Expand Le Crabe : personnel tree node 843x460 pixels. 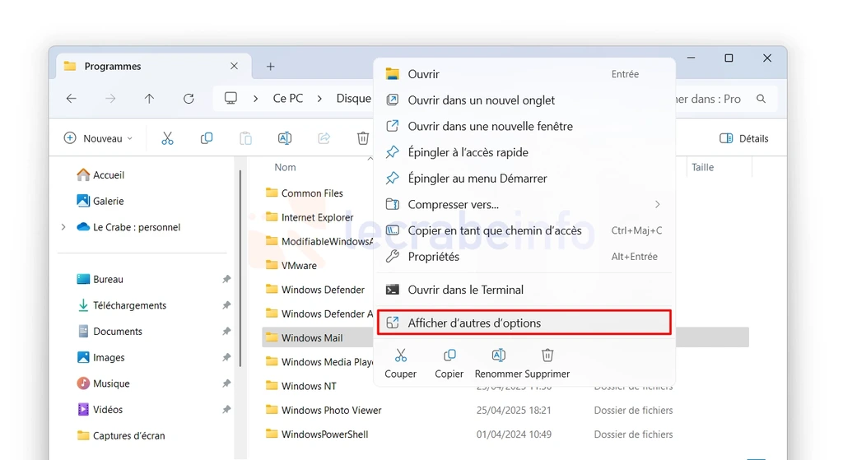[x=63, y=227]
